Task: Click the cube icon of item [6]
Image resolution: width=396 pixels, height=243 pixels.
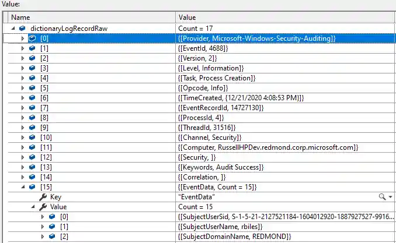Action: 32,97
